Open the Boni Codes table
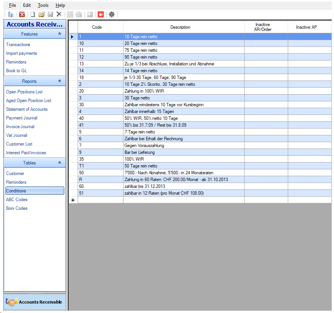Image resolution: width=334 pixels, height=313 pixels. click(x=17, y=208)
